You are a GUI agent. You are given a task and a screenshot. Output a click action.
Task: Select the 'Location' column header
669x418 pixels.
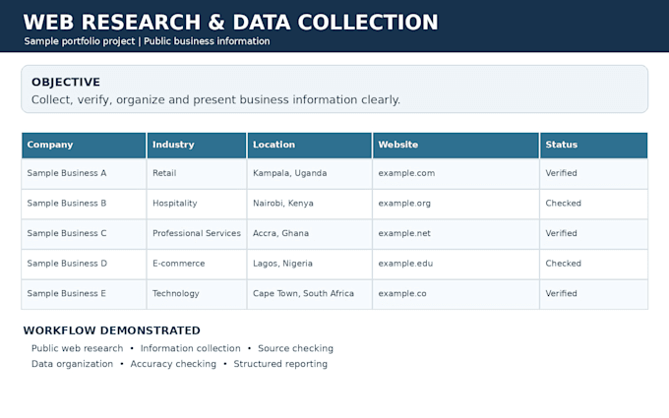click(x=309, y=145)
